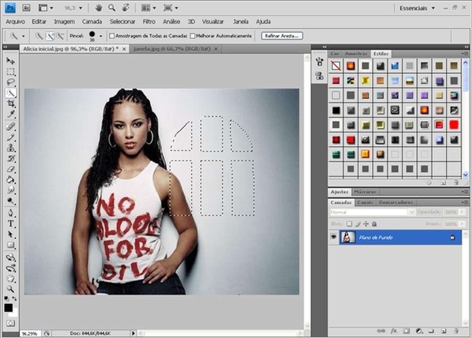Open the brush picker dropdown arrow
This screenshot has width=472, height=338.
(101, 36)
